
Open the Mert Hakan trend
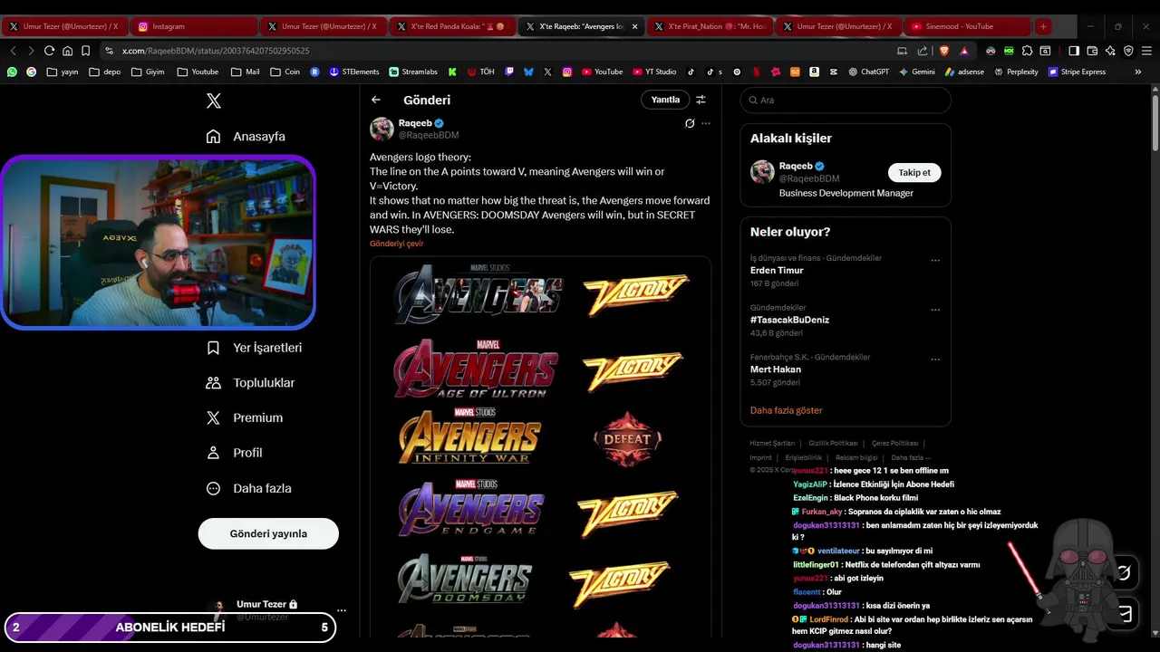776,369
